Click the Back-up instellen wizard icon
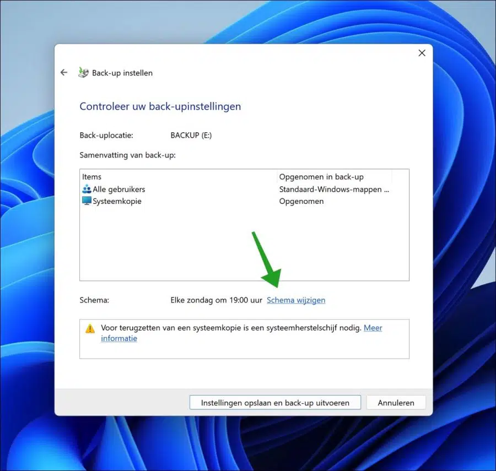 coord(84,73)
